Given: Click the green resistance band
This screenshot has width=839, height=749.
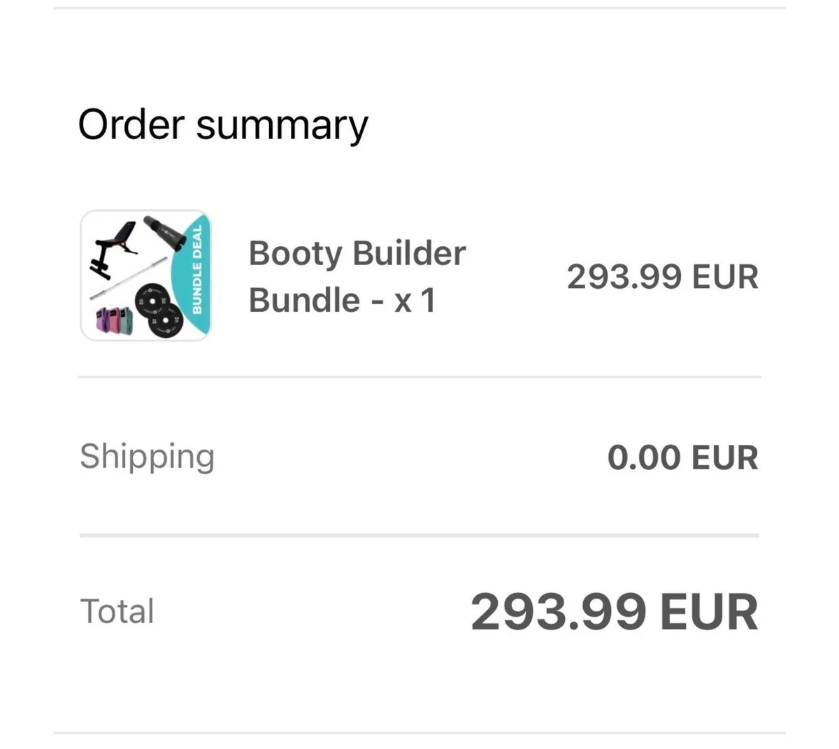Looking at the screenshot, I should tap(128, 322).
